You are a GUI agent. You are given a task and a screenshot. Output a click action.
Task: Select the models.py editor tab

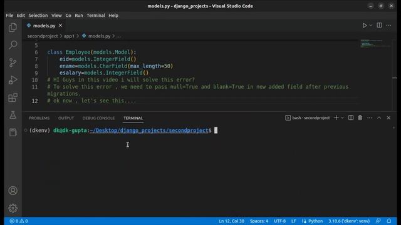pyautogui.click(x=44, y=26)
